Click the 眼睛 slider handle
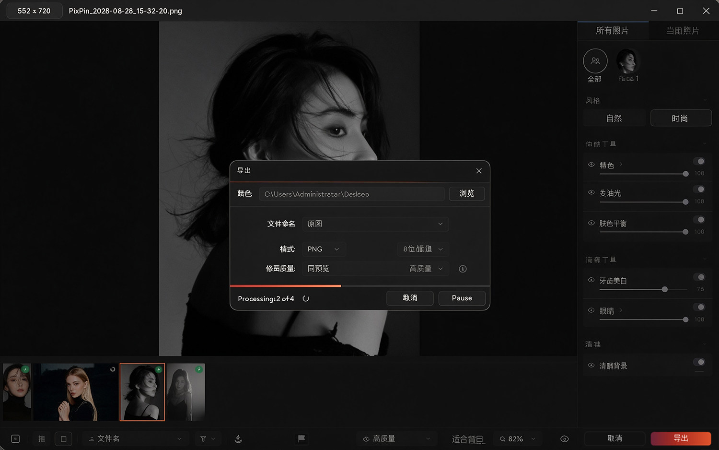The height and width of the screenshot is (450, 719). pyautogui.click(x=685, y=320)
